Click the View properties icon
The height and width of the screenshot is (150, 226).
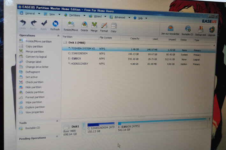click(x=21, y=112)
